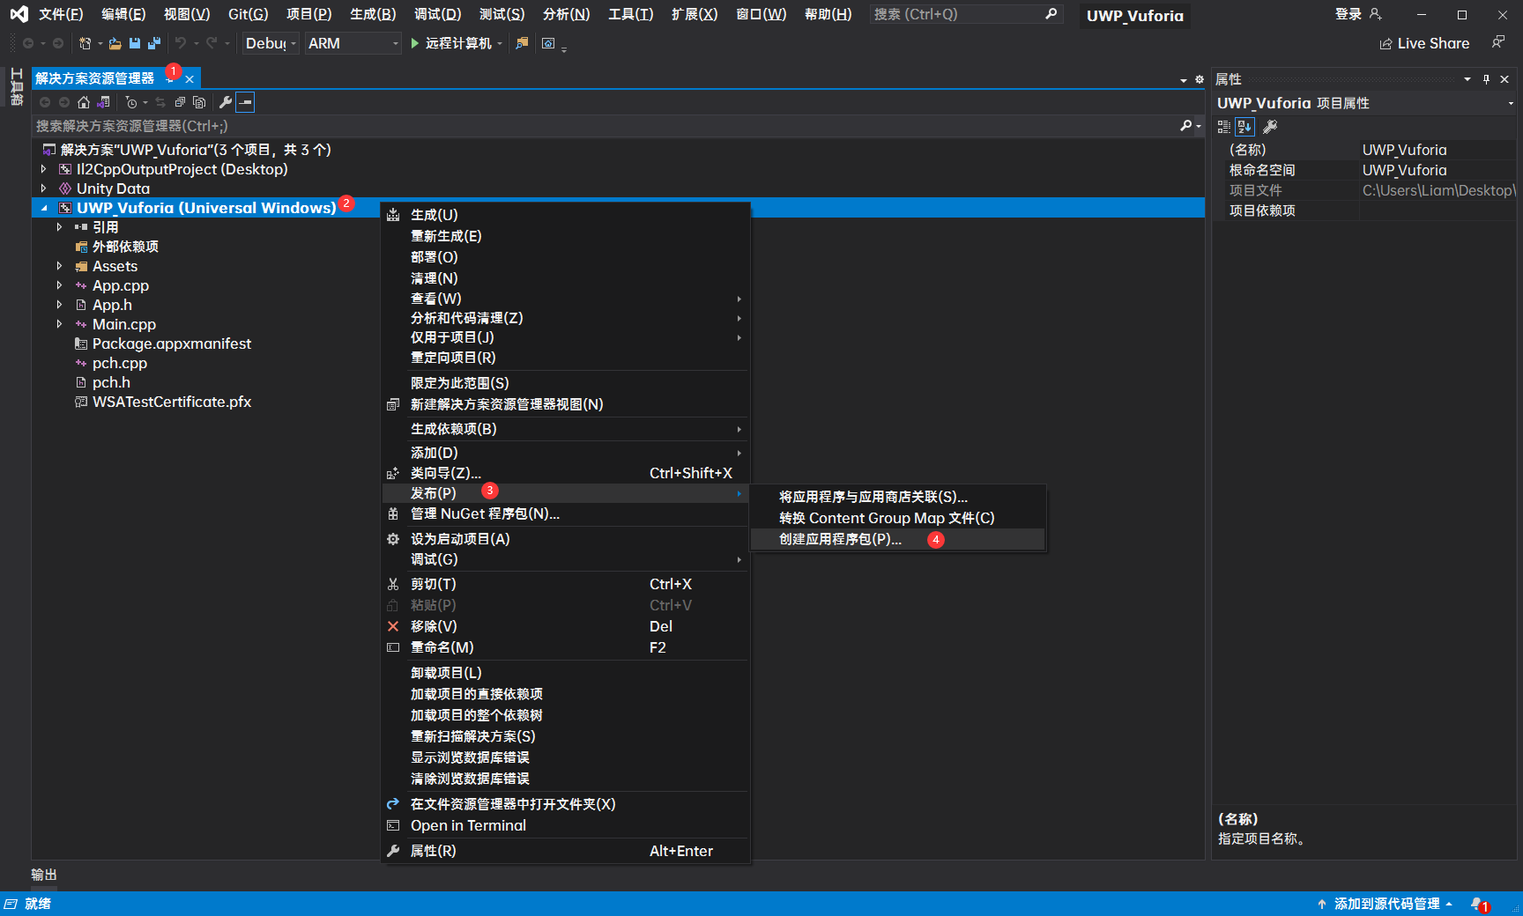Open the Debug configuration dropdown

tap(271, 43)
